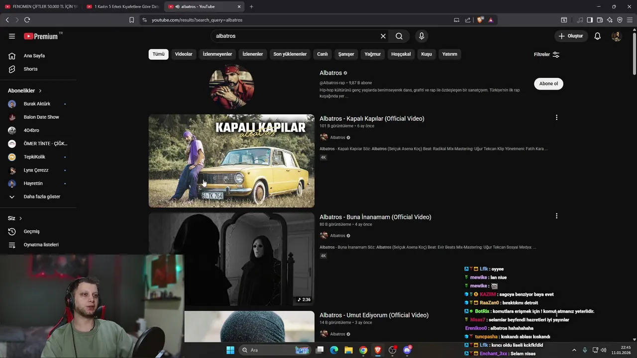The image size is (637, 358).
Task: Go back in the browser
Action: tap(7, 20)
